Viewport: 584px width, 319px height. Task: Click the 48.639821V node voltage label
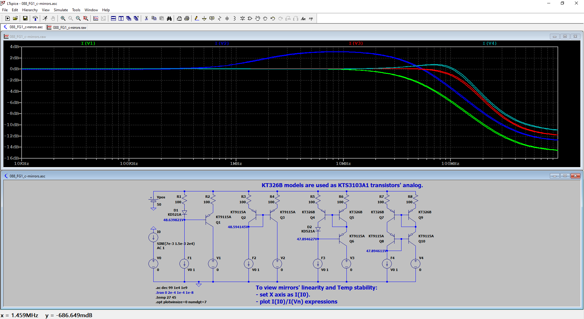coord(173,220)
